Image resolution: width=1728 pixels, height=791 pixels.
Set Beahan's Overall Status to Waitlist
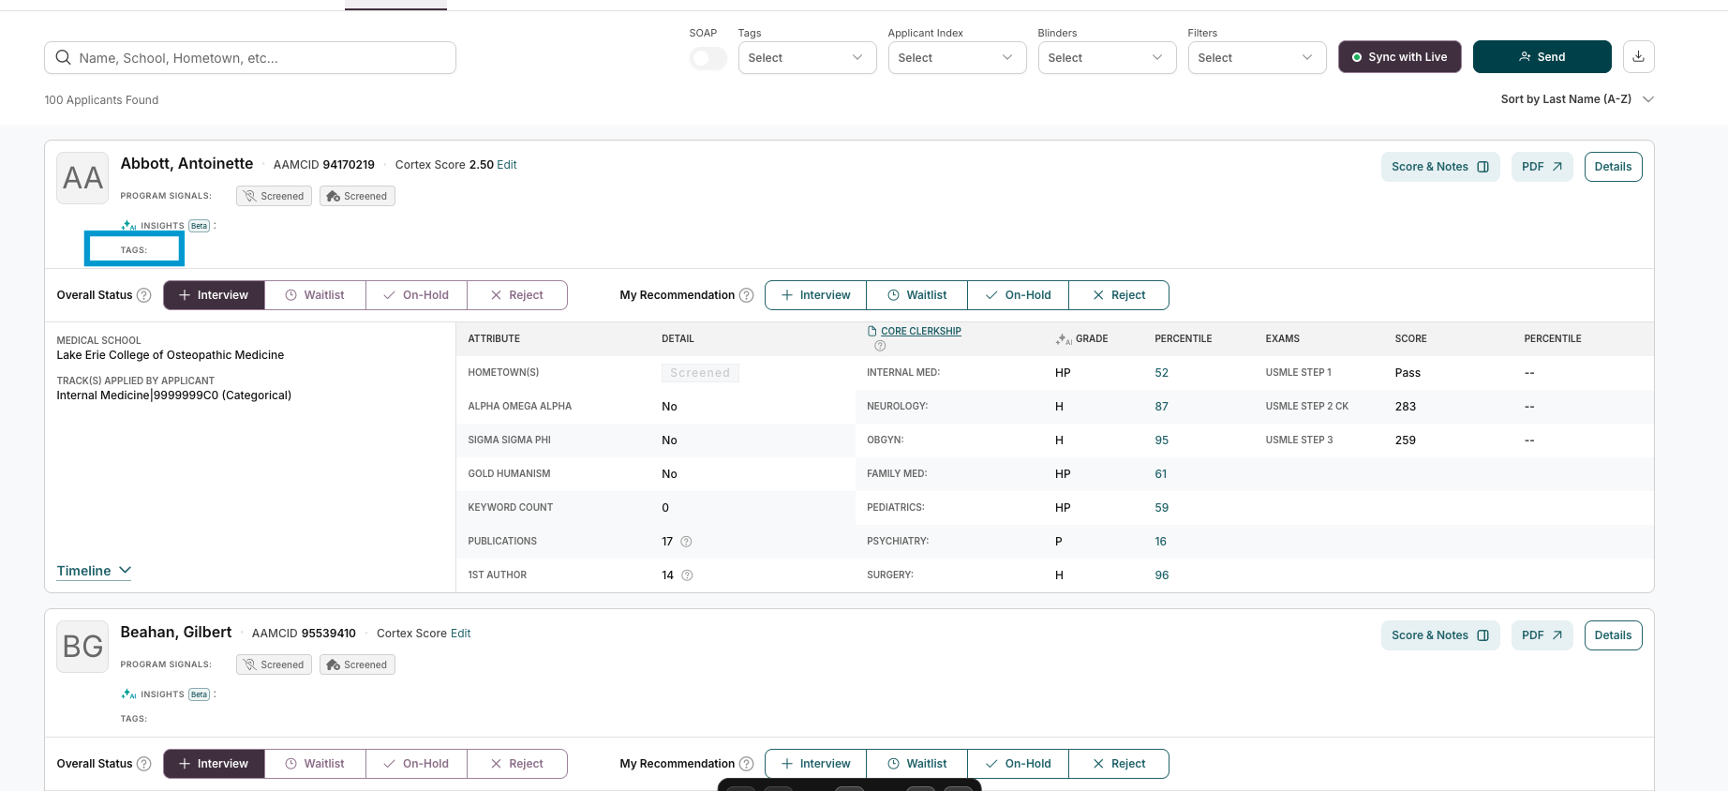[315, 764]
